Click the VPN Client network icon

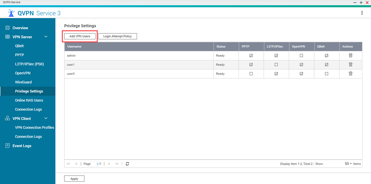[x=8, y=118]
